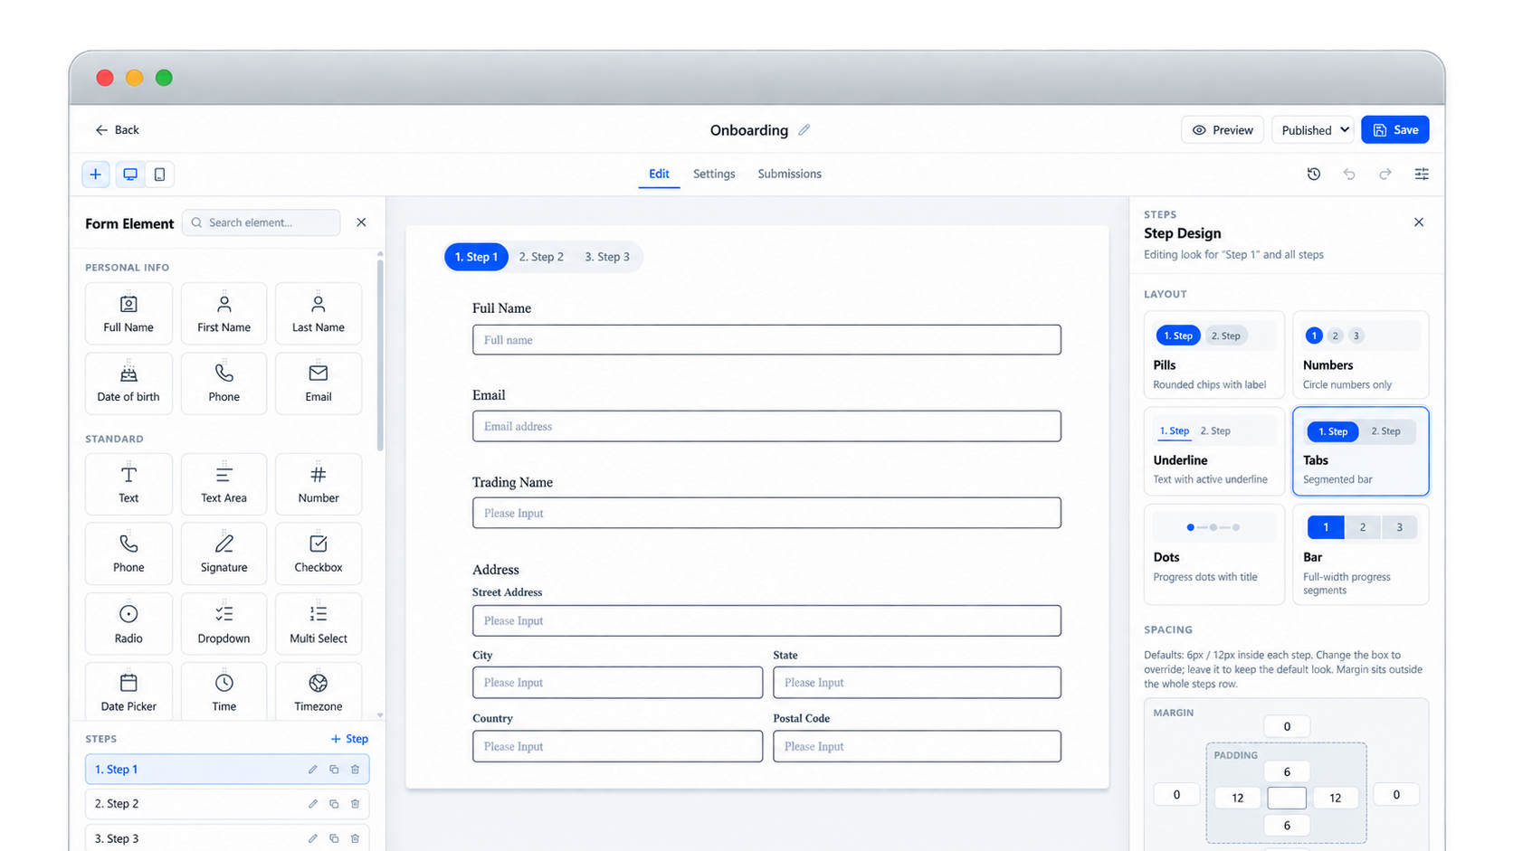Select the Bar step layout
The width and height of the screenshot is (1513, 851).
(x=1361, y=554)
